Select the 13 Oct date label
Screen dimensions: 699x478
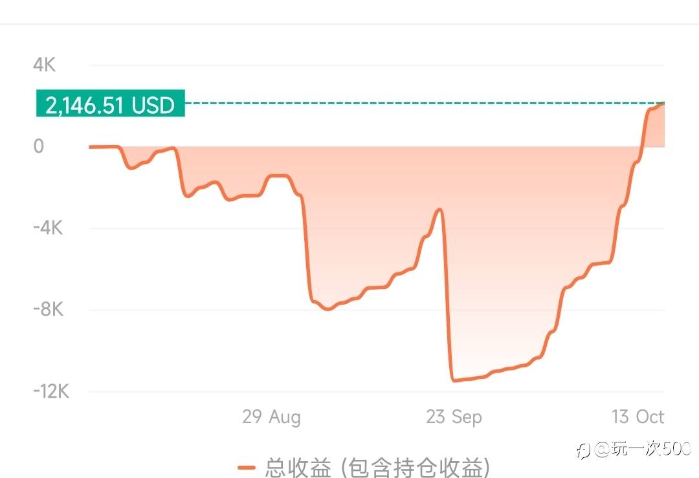pyautogui.click(x=638, y=417)
